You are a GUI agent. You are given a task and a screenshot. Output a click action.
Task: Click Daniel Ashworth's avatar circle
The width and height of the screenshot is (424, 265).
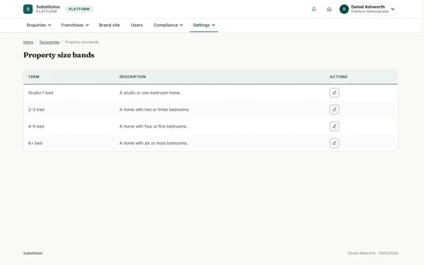pos(344,9)
